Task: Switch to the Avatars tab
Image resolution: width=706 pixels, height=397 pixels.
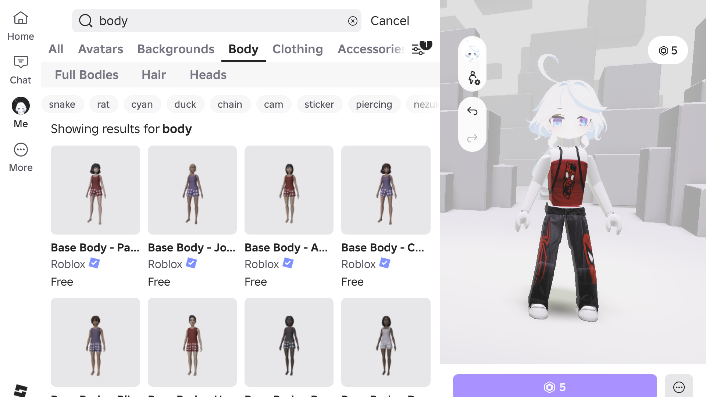Action: pos(100,49)
